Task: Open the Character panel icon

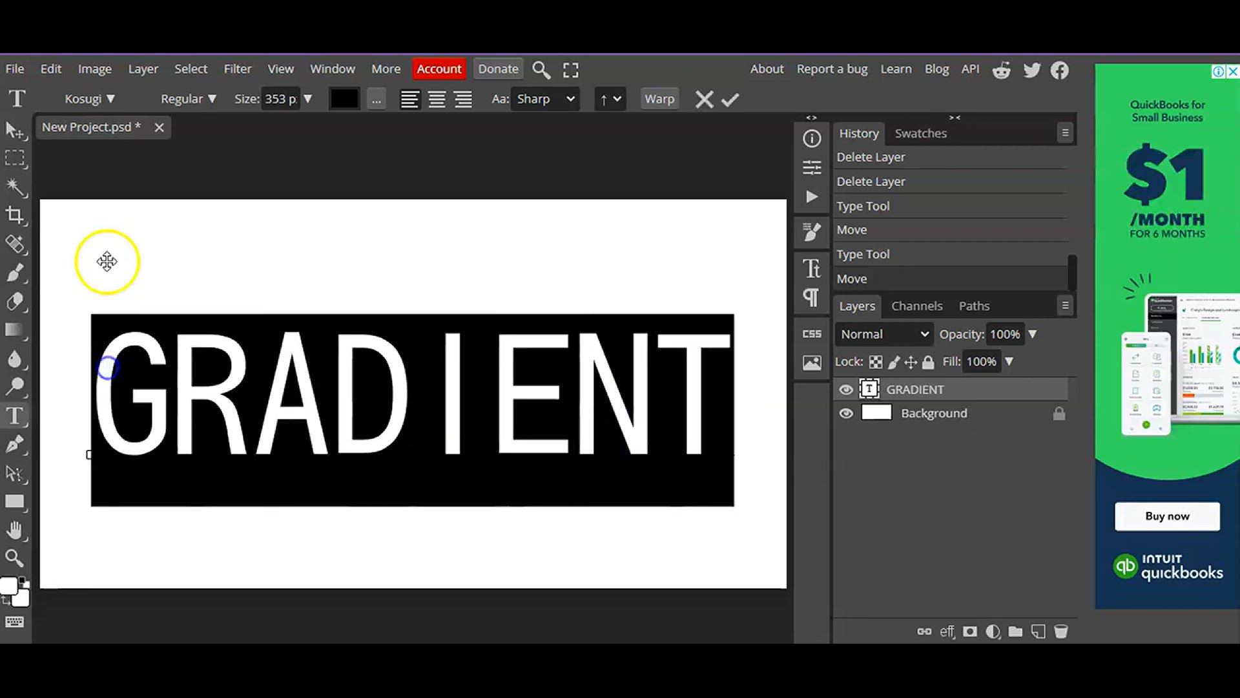Action: (x=812, y=268)
